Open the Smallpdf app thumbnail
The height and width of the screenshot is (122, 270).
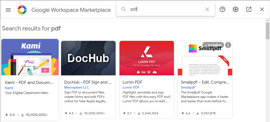point(205,58)
